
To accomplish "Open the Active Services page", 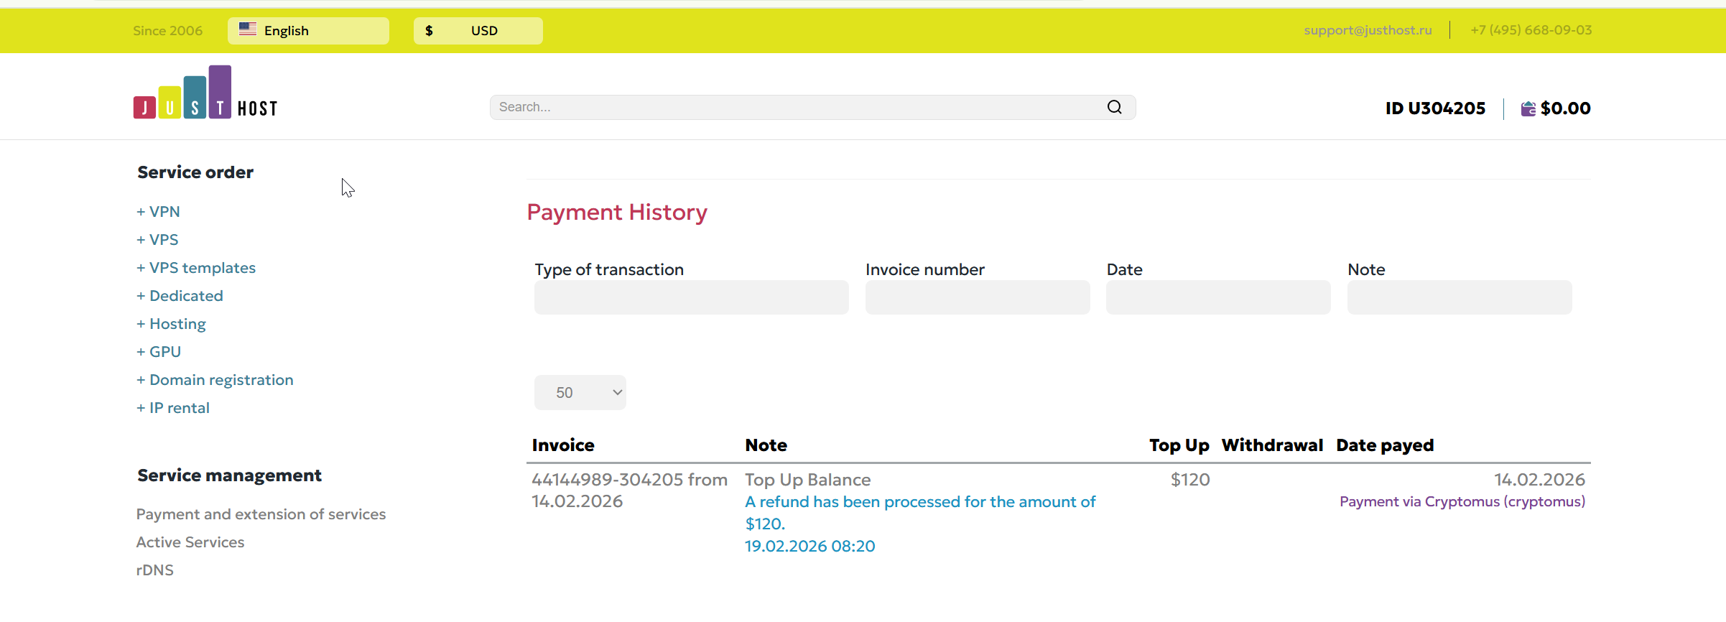I will [190, 542].
